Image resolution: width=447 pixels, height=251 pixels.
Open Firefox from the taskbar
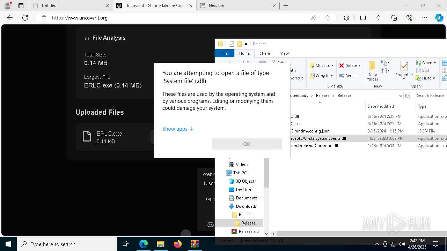[177, 244]
